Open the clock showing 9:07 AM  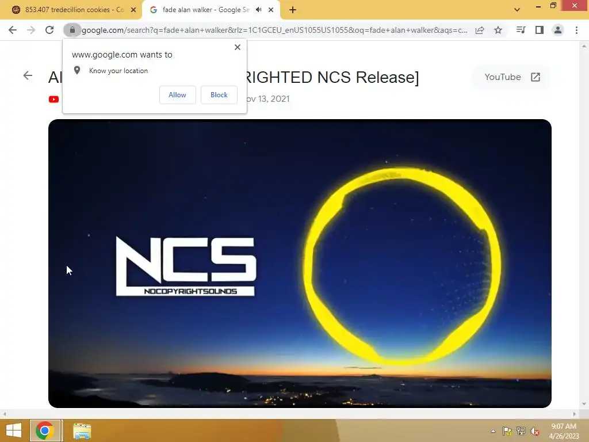564,431
